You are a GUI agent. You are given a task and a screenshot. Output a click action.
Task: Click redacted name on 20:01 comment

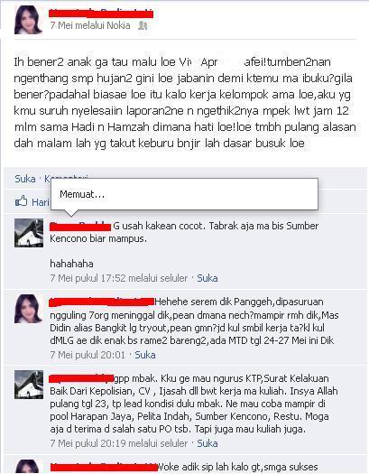pos(102,302)
